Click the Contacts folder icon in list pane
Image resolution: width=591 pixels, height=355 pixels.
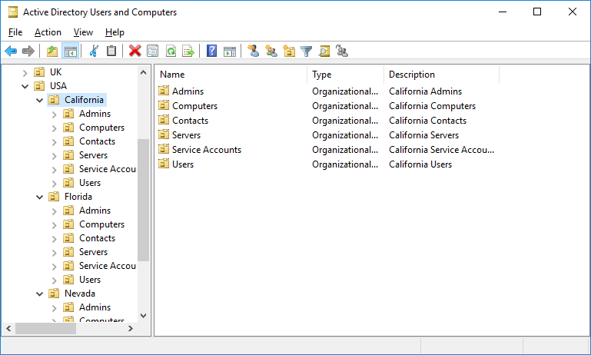164,120
